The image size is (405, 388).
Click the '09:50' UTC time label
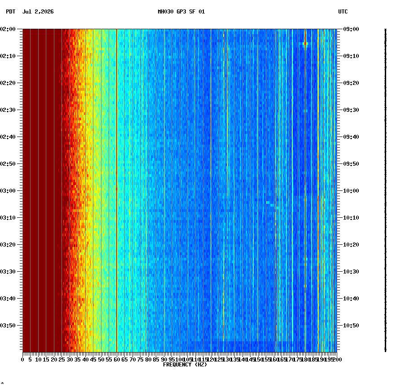pos(351,164)
